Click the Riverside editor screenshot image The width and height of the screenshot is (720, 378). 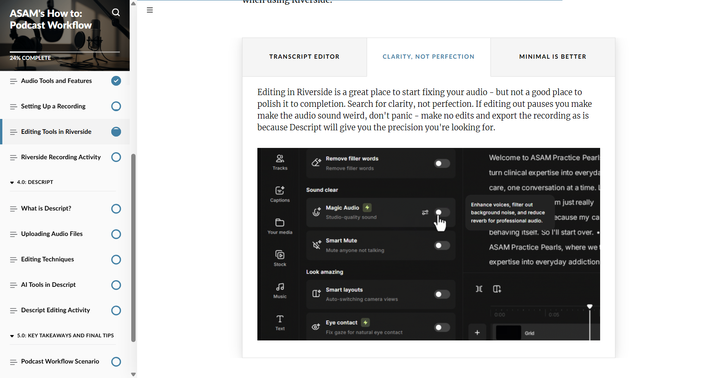click(429, 244)
